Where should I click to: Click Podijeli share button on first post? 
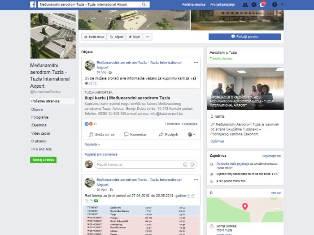(168, 134)
